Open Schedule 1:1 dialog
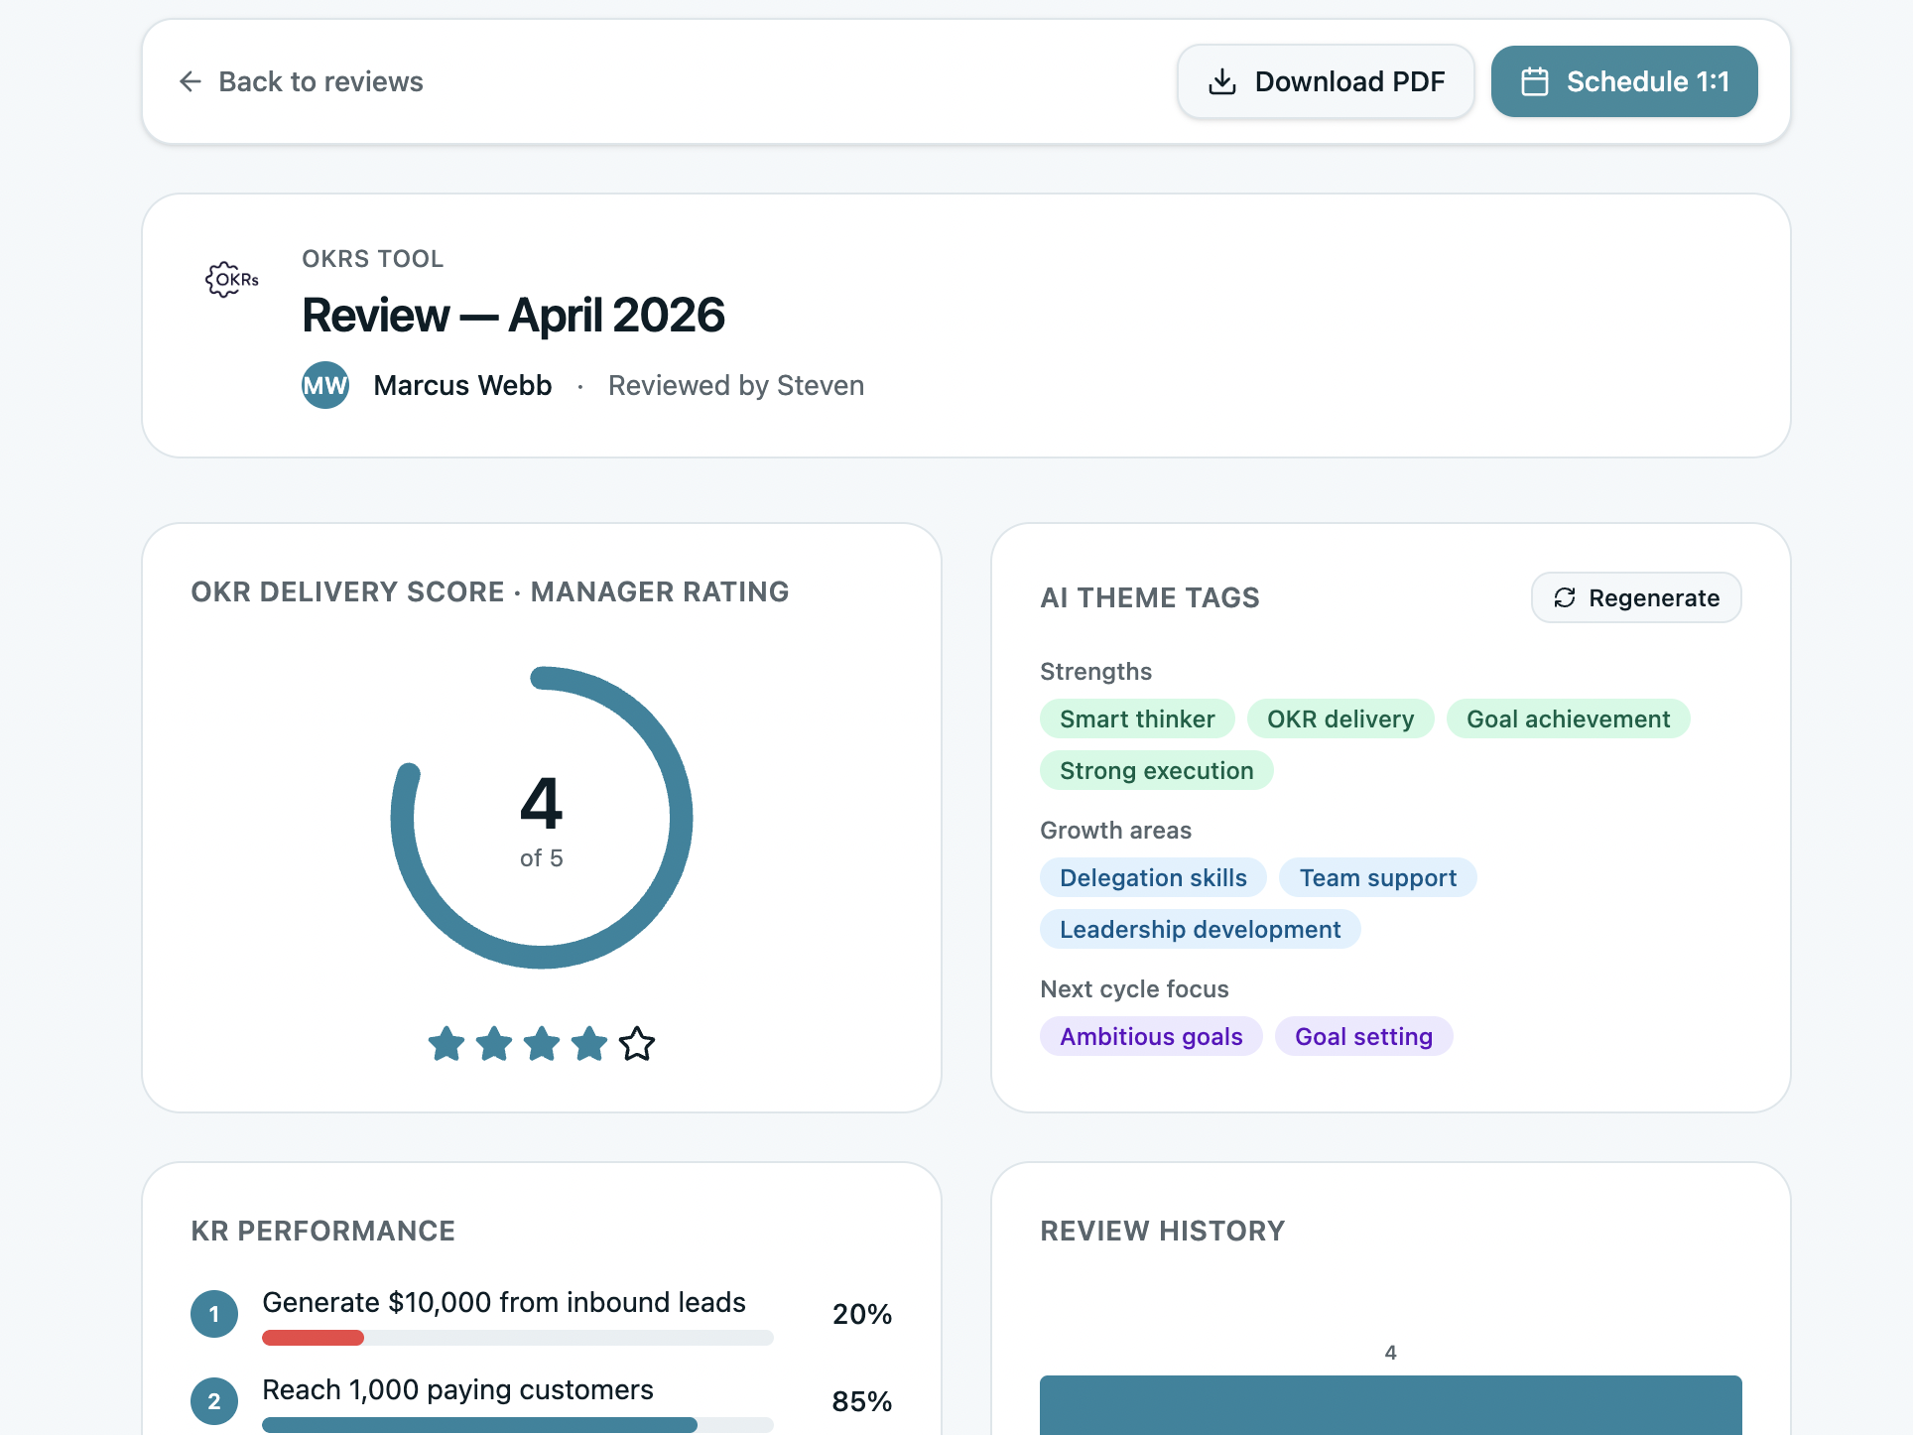Screen dimensions: 1913x1435 tap(1624, 81)
